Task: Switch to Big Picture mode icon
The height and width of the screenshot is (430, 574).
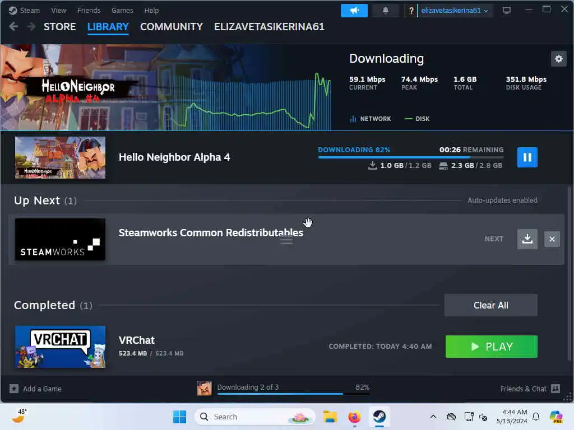Action: (507, 11)
